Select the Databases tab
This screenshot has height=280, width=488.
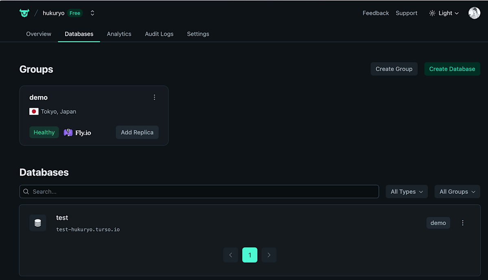click(x=79, y=34)
